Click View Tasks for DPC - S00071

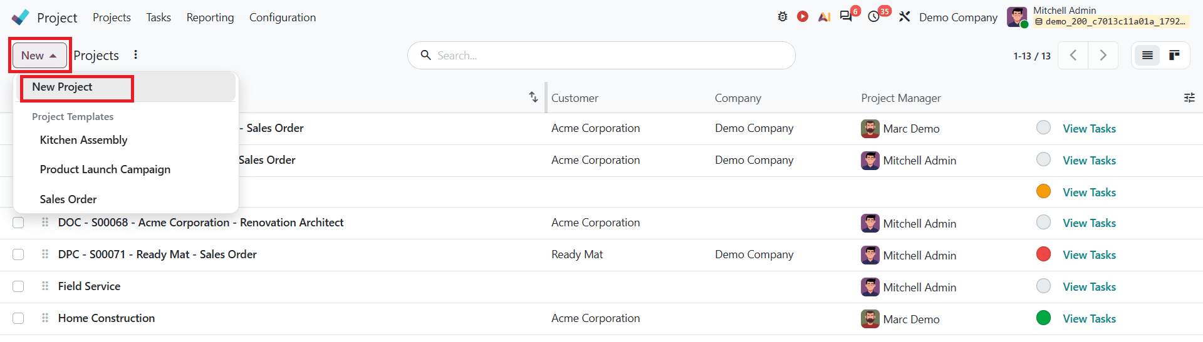pos(1089,255)
